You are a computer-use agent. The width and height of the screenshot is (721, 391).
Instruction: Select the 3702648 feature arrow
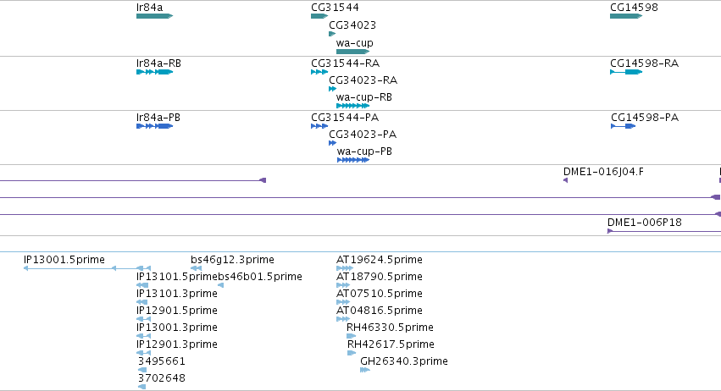pos(142,387)
